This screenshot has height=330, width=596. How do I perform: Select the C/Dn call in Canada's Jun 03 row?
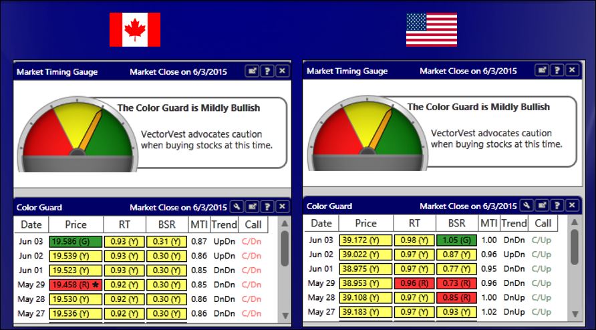click(252, 241)
